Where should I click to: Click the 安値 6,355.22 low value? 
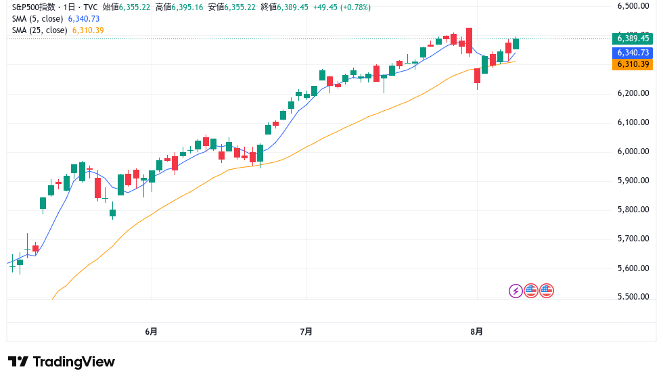click(x=231, y=7)
